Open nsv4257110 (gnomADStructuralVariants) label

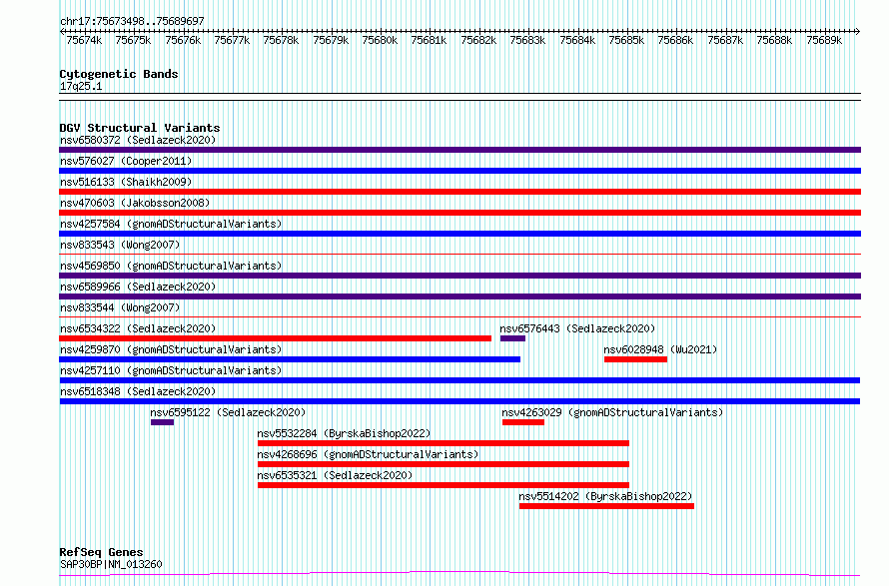point(171,370)
